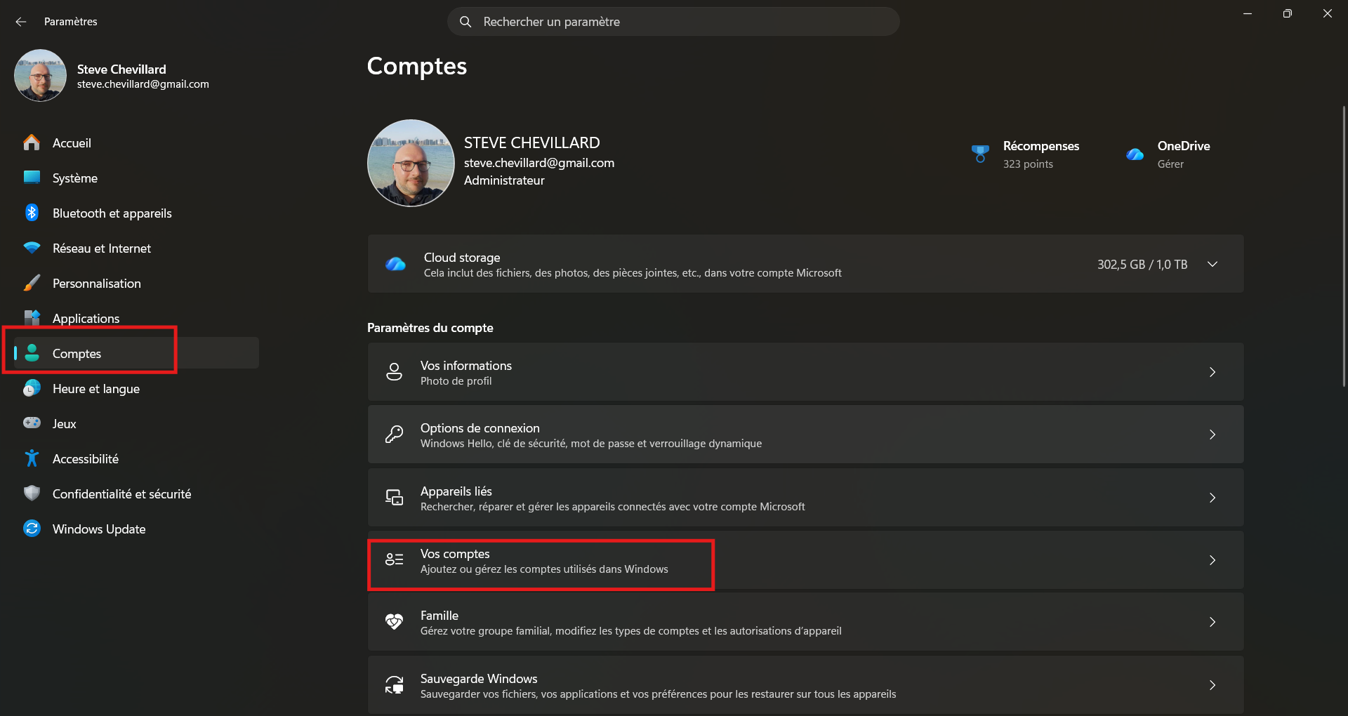Click the 302,5 GB / 1,0 TB value
The width and height of the screenshot is (1348, 716).
coord(1142,265)
